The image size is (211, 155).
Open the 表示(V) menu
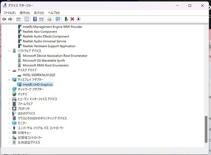point(39,13)
